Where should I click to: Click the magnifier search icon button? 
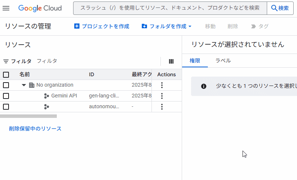click(x=280, y=8)
